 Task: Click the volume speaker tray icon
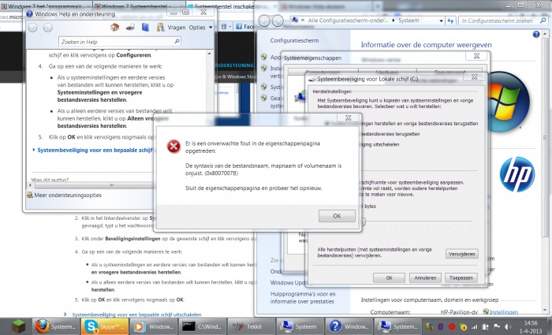508,327
